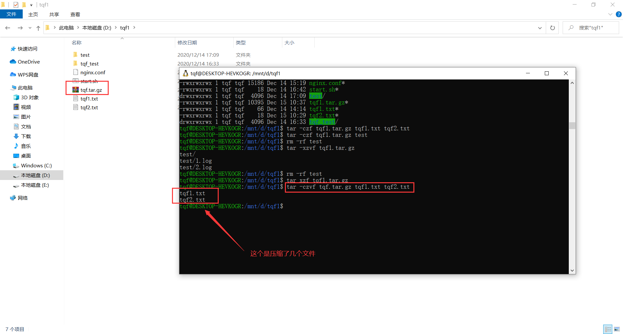
Task: Open address bar history dropdown
Action: point(540,28)
